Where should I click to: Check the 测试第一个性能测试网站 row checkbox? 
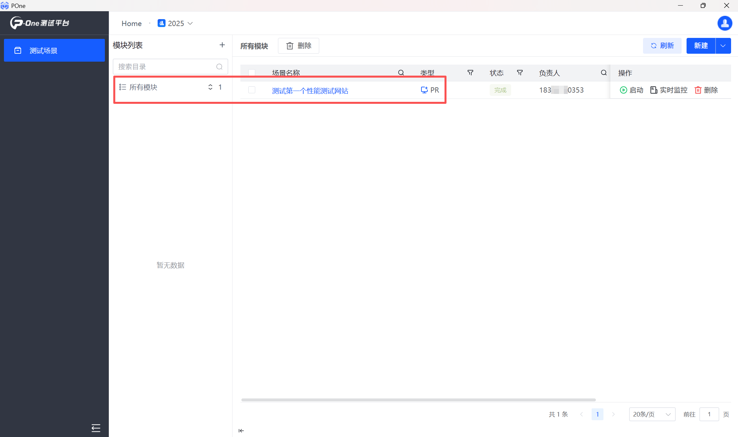252,90
